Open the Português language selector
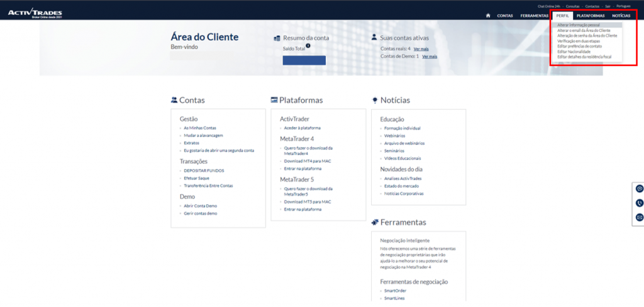Viewport: 644px width, 307px height. (x=623, y=6)
